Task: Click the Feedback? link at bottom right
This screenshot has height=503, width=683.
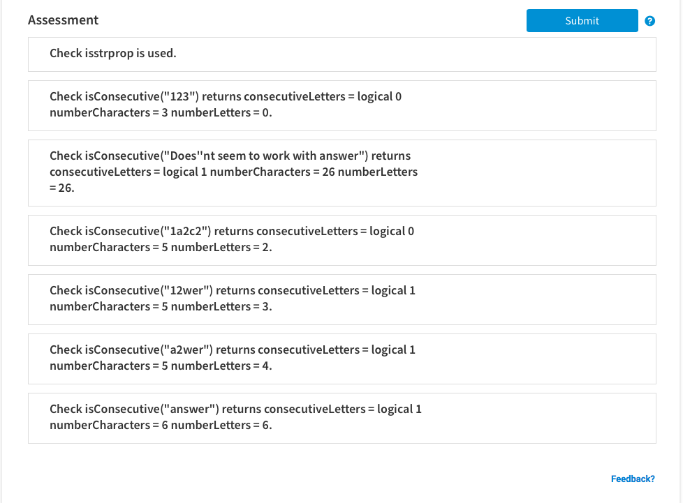Action: [x=633, y=479]
